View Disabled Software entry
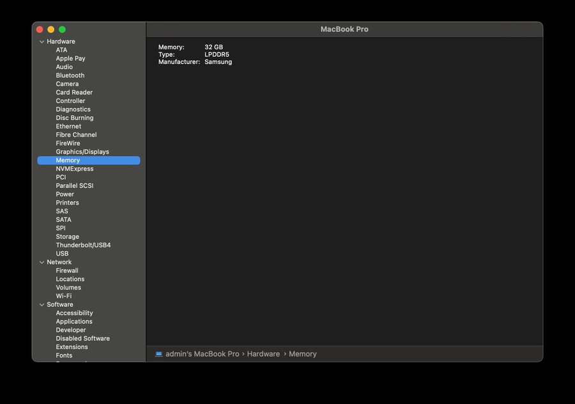 (83, 338)
